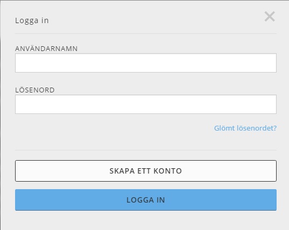The width and height of the screenshot is (289, 230).
Task: Place cursor in the password box
Action: click(146, 104)
